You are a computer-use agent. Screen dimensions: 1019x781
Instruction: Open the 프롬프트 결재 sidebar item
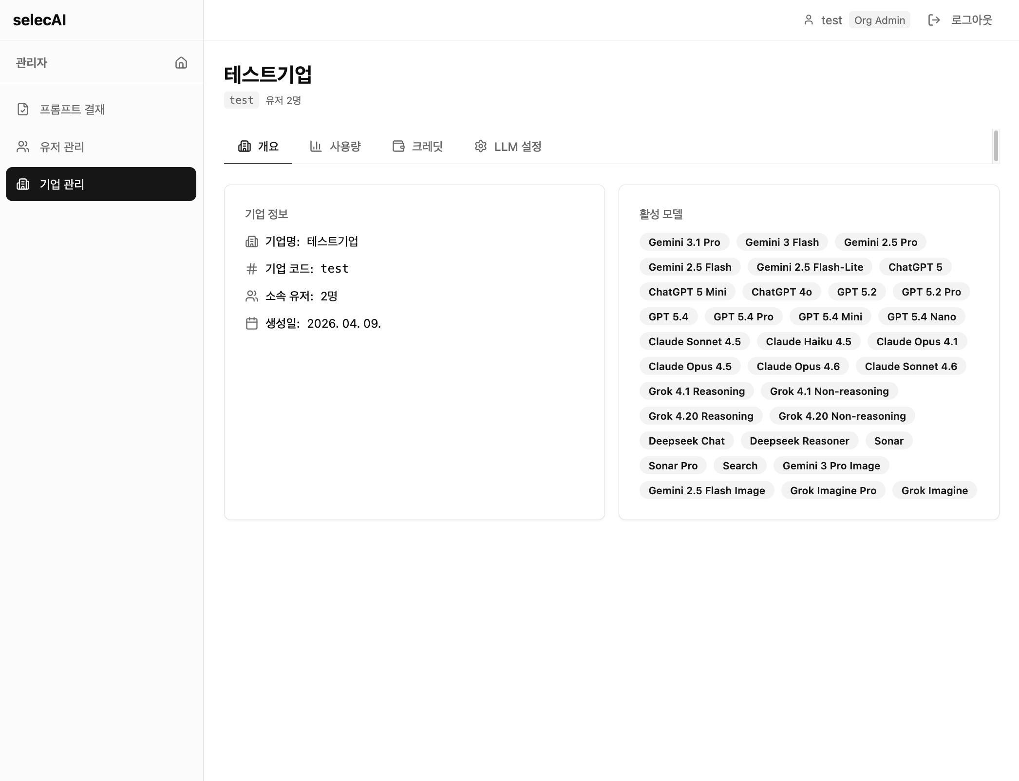click(101, 109)
